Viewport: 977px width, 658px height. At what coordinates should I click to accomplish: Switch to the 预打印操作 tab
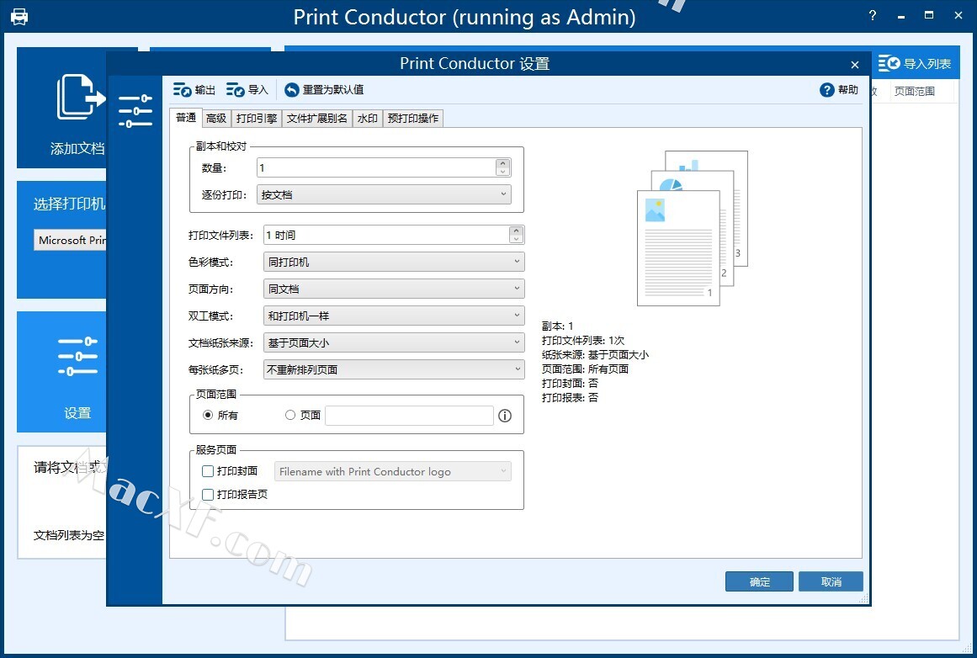(x=413, y=119)
